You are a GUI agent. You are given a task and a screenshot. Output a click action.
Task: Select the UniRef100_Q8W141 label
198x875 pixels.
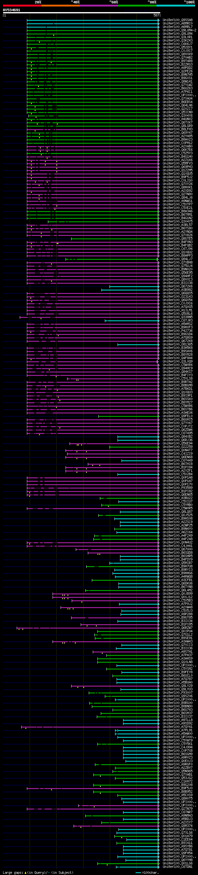[x=178, y=82]
